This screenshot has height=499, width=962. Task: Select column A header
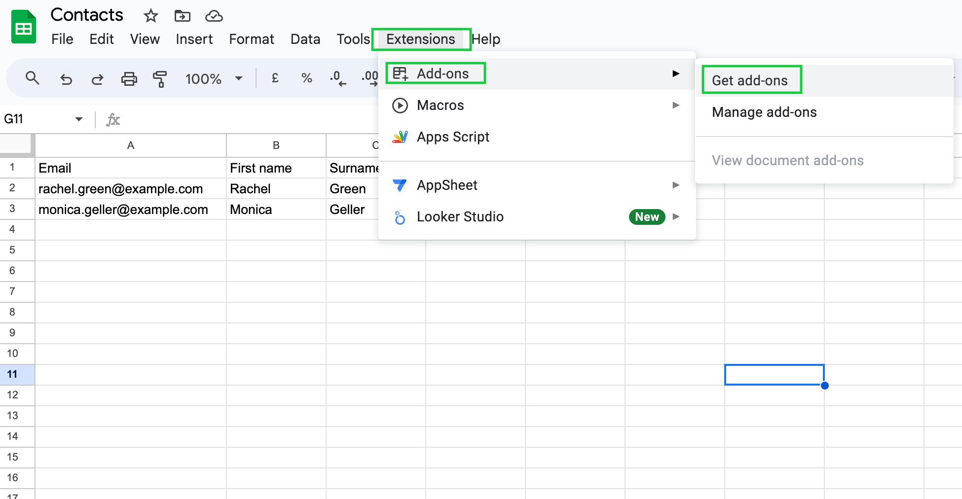(131, 145)
